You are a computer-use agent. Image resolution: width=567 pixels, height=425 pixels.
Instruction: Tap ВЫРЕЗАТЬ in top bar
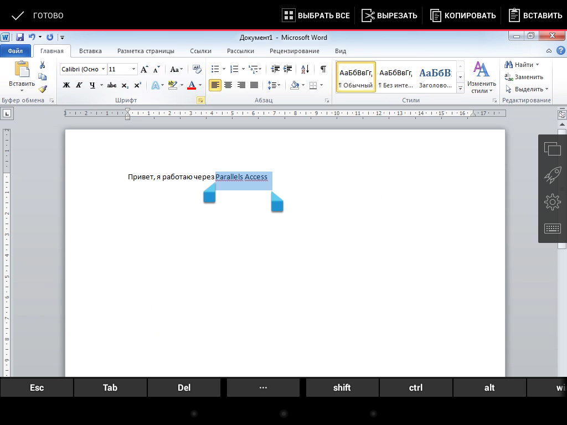pos(389,15)
